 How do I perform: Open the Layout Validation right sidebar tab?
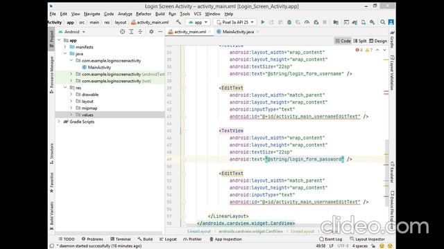click(x=392, y=73)
